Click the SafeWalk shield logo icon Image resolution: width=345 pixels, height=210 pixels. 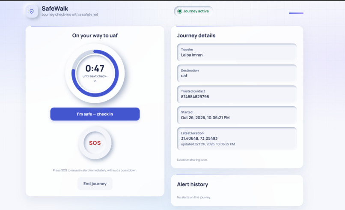32,11
